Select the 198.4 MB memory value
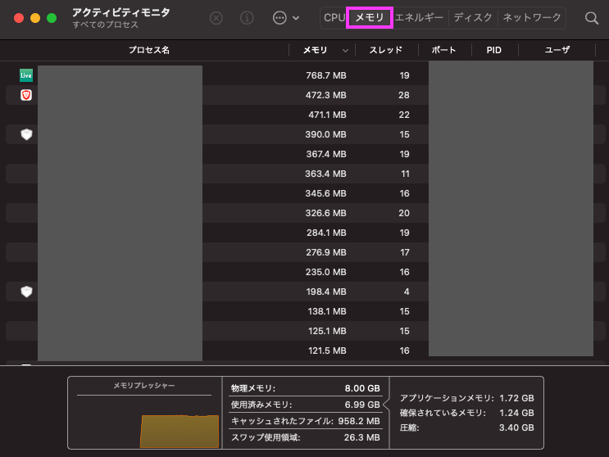Image resolution: width=609 pixels, height=457 pixels. coord(326,292)
